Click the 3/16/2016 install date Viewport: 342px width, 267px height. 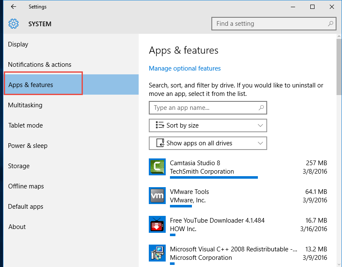pyautogui.click(x=314, y=229)
